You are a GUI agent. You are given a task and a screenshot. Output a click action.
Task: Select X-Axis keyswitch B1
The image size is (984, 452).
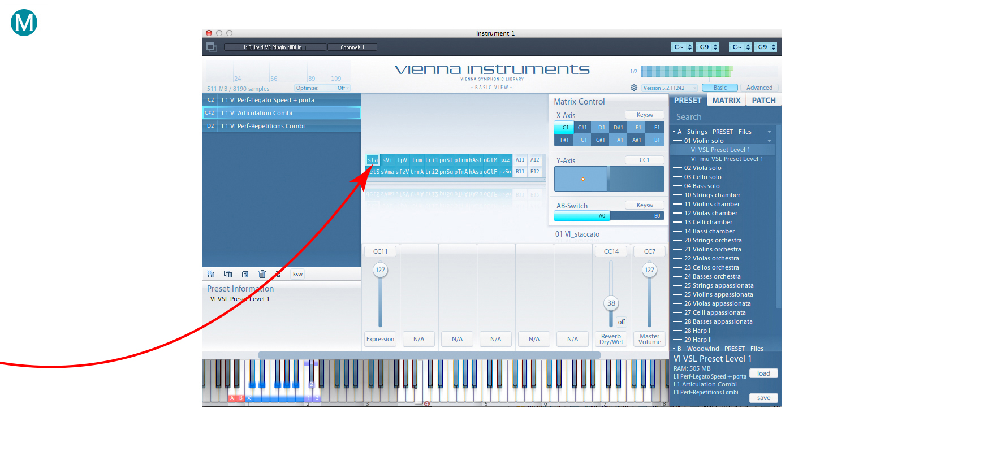[x=656, y=140]
